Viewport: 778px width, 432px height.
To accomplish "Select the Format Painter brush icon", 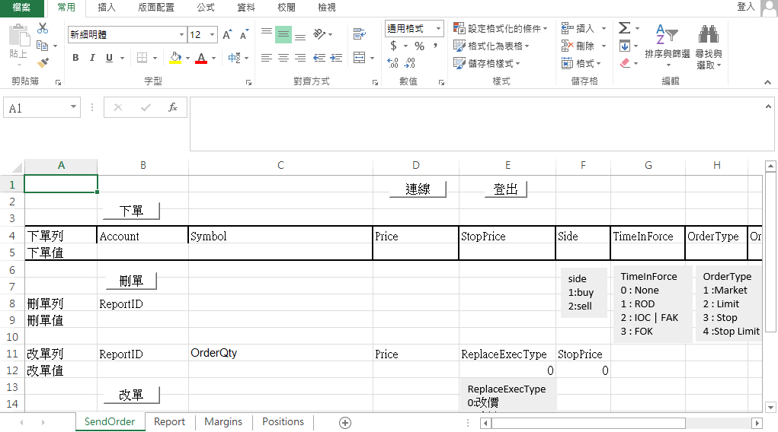I will (43, 62).
